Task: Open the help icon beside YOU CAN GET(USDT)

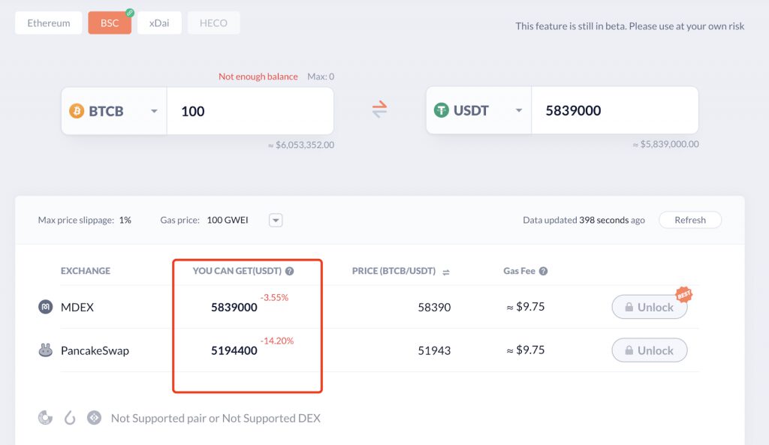Action: 290,271
